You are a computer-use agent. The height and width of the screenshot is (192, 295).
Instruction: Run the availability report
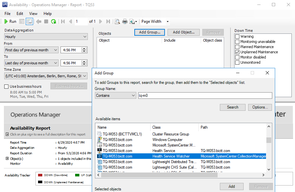(x=10, y=21)
